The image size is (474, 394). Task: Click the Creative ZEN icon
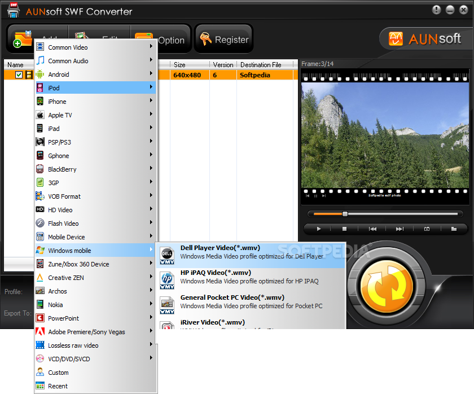coord(40,278)
